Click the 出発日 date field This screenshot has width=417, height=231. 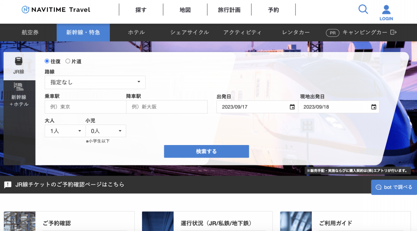pyautogui.click(x=257, y=107)
